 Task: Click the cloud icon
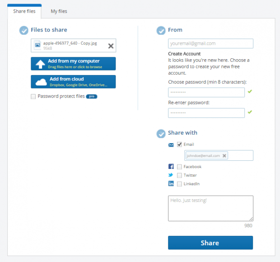pos(41,82)
